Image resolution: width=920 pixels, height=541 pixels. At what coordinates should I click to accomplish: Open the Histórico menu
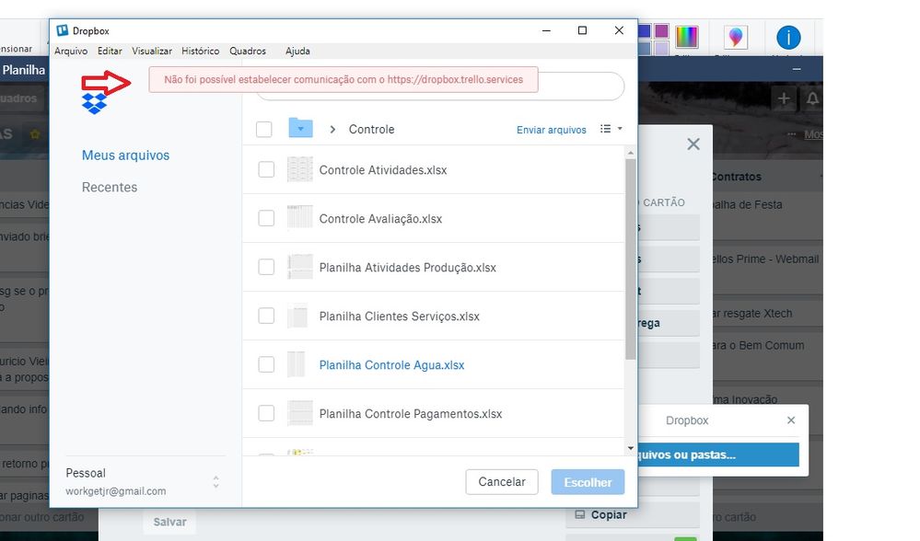200,51
